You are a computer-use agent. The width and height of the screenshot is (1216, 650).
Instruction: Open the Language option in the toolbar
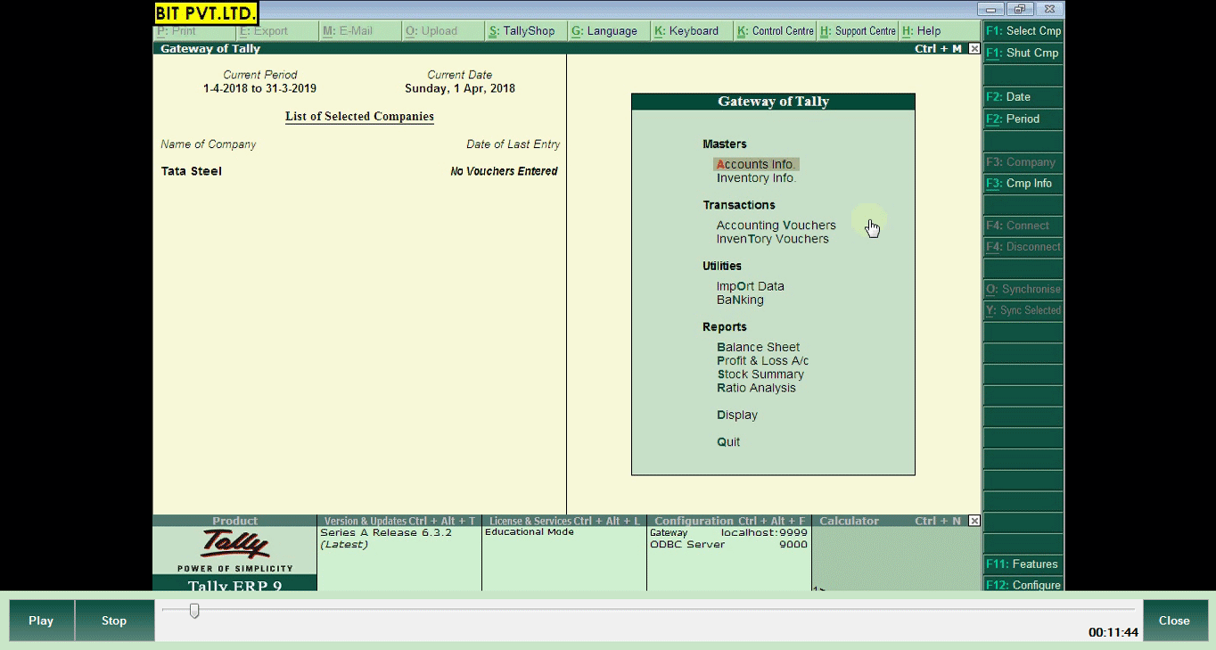pyautogui.click(x=608, y=31)
